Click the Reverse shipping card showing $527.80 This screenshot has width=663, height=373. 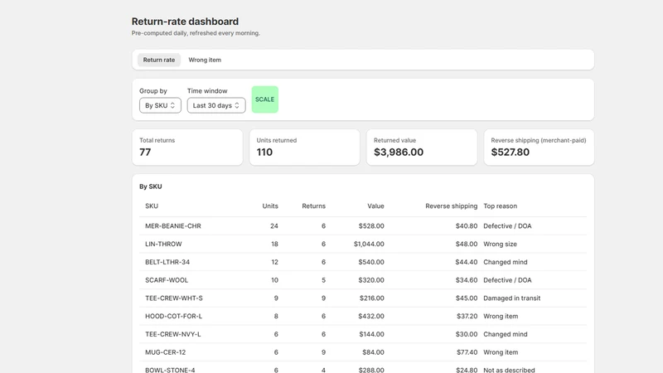pyautogui.click(x=539, y=148)
